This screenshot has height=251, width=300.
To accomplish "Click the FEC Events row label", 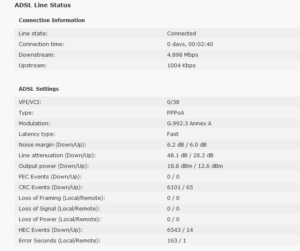I will click(x=50, y=177).
